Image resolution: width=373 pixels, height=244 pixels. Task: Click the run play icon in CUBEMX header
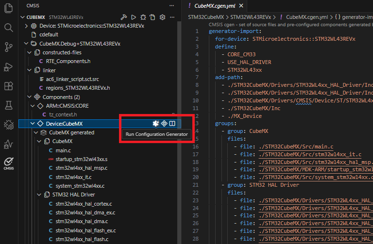click(x=134, y=17)
